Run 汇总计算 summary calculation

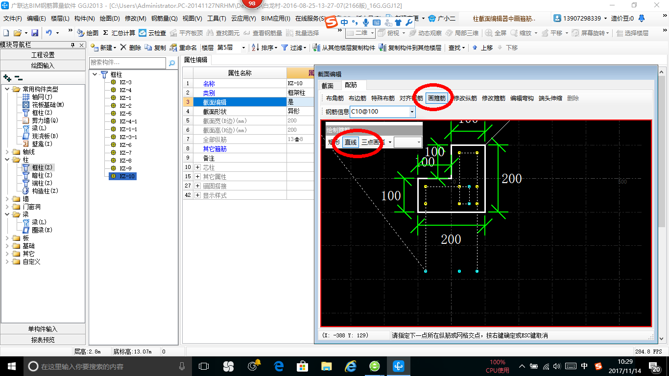(x=119, y=33)
